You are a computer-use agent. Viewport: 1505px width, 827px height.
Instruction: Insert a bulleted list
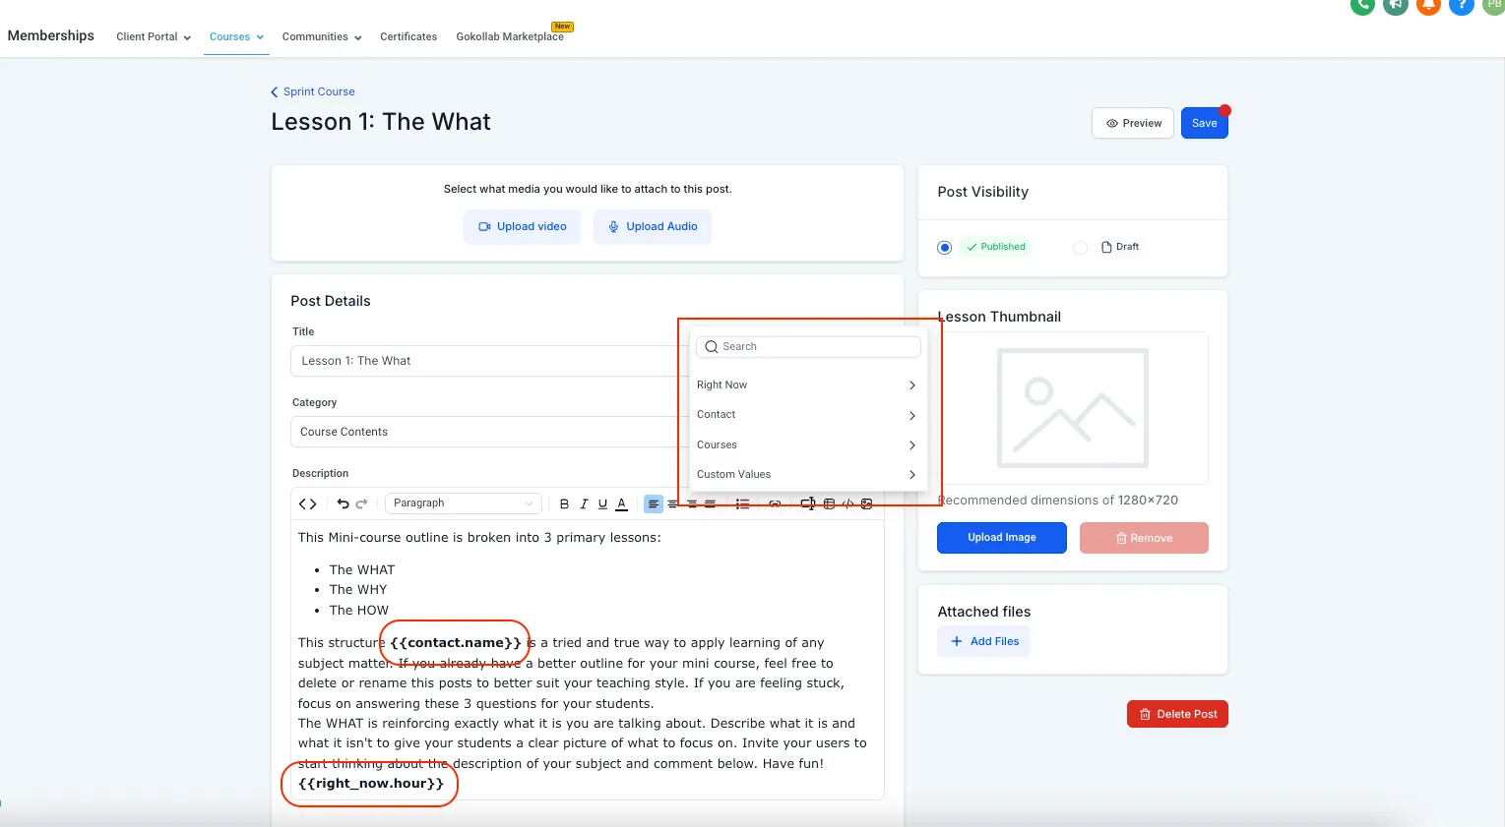742,503
